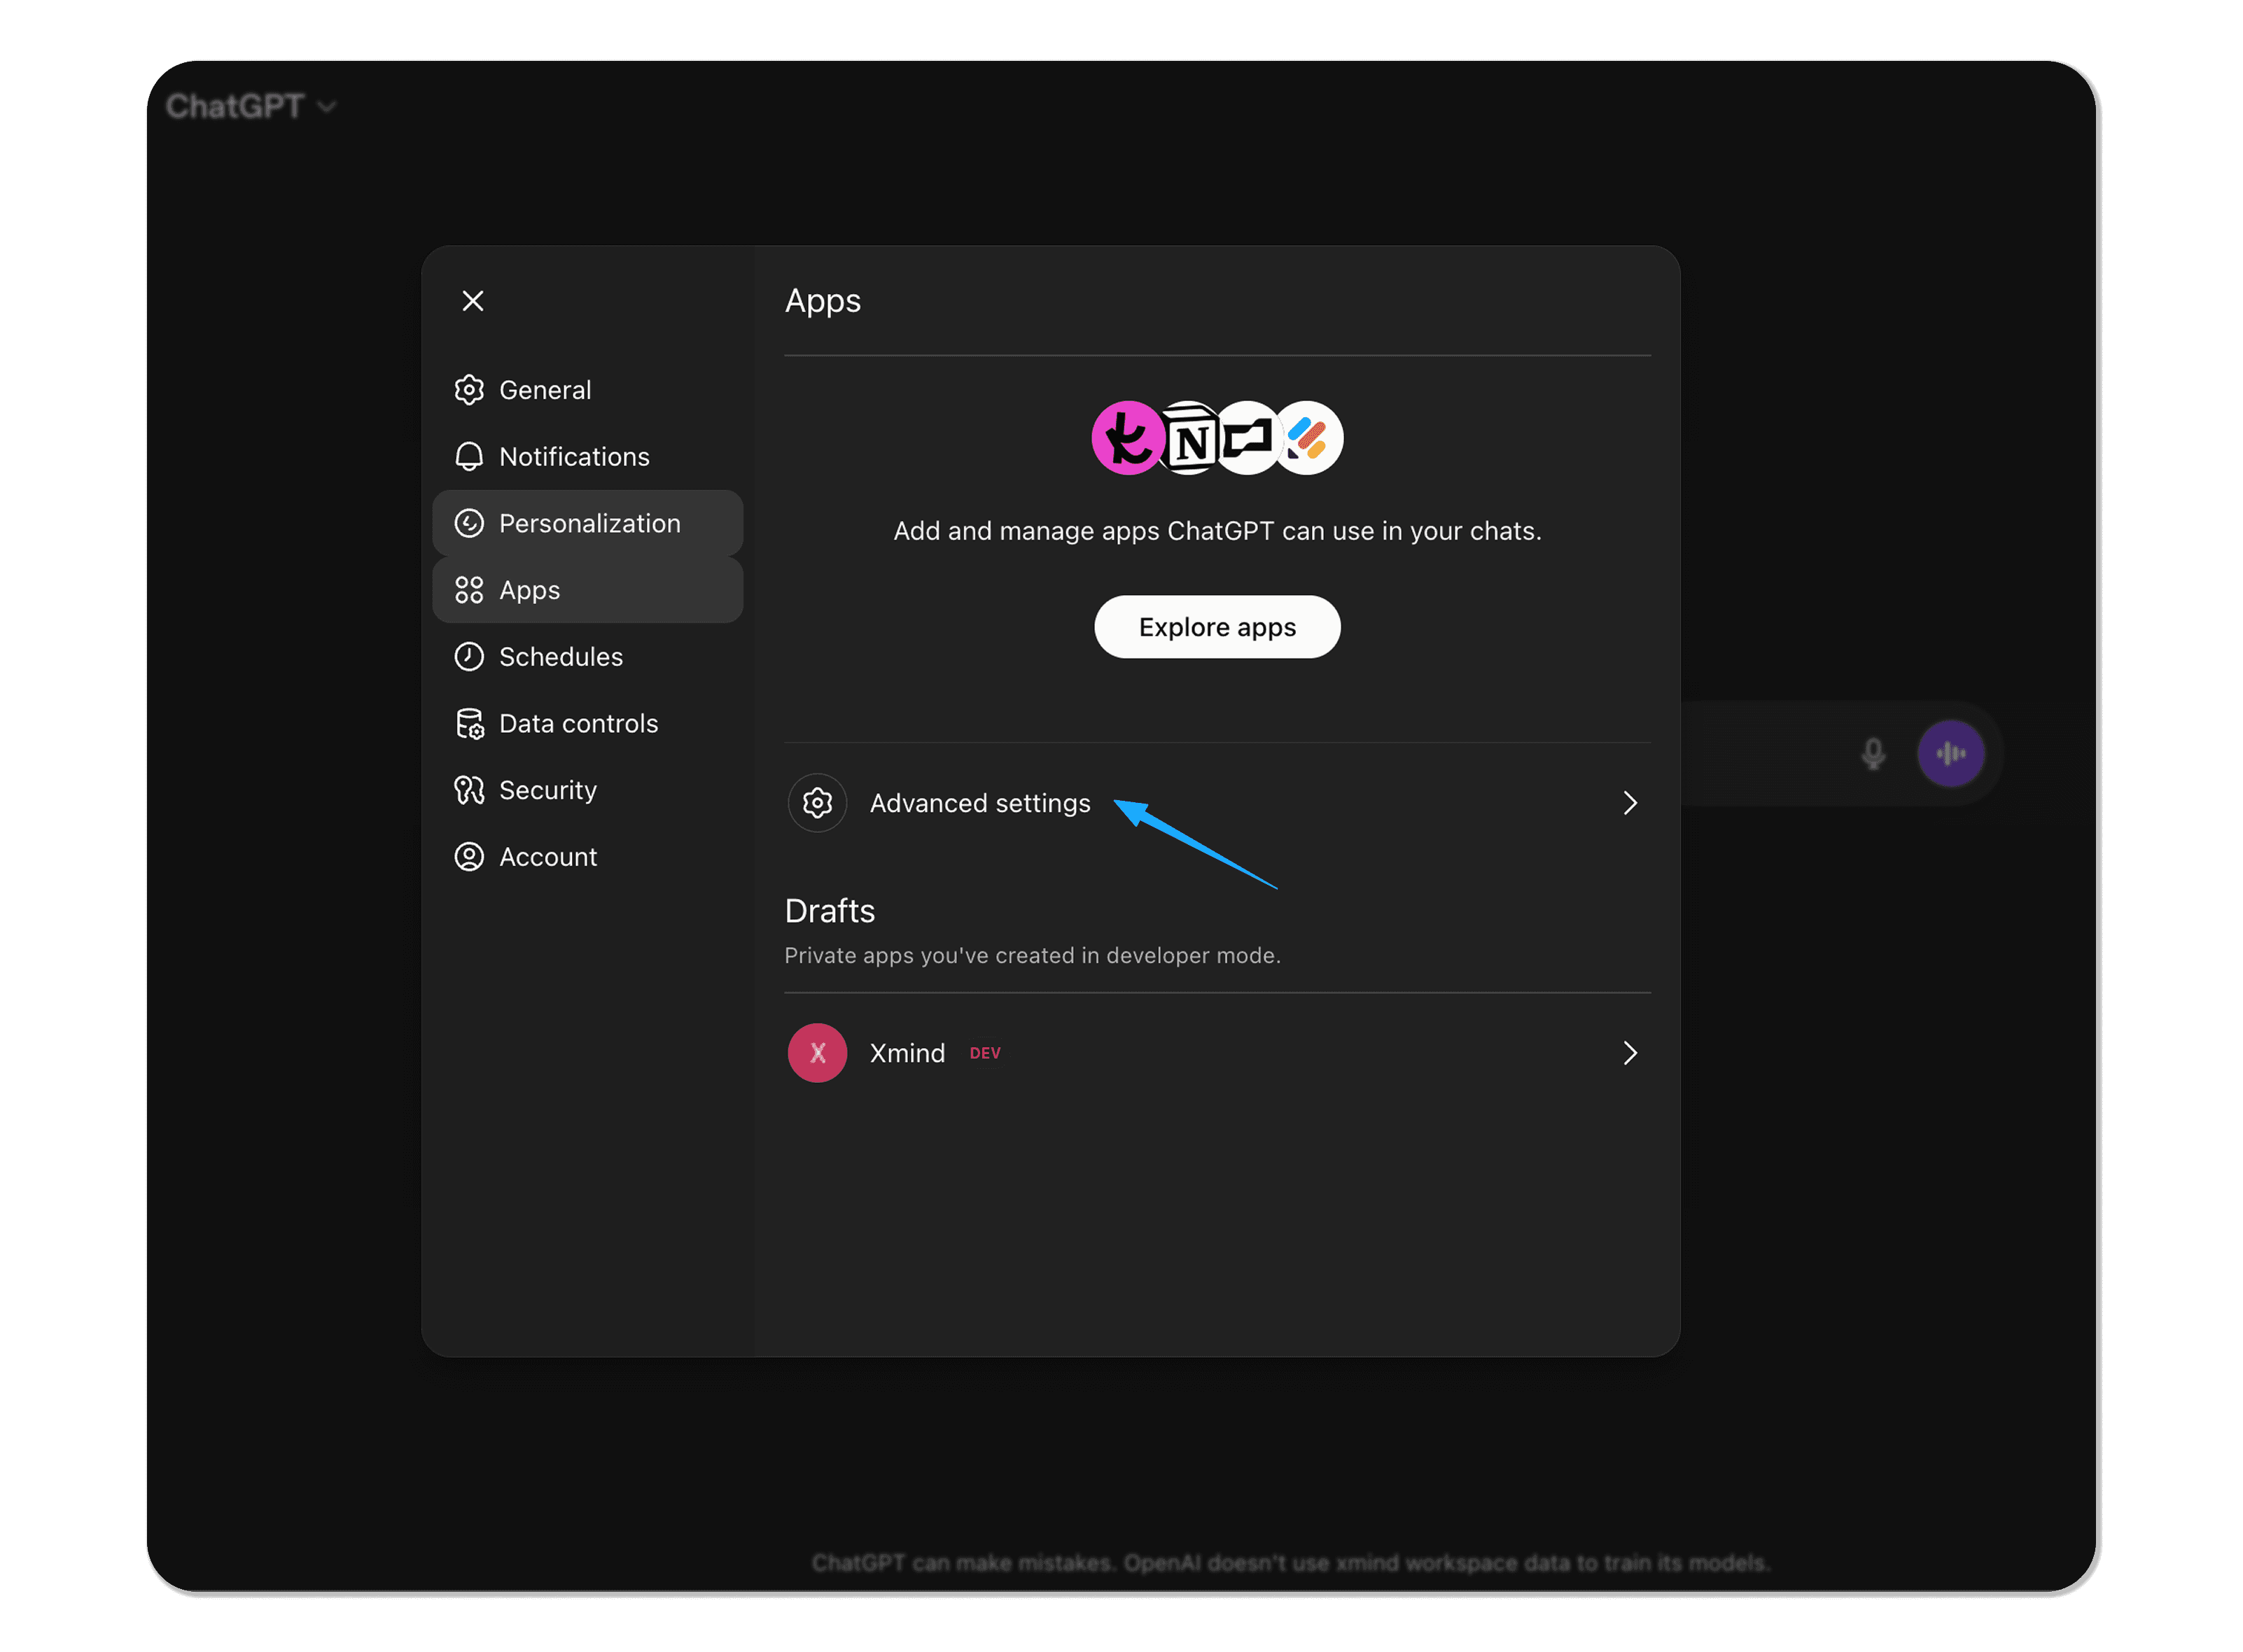Click the Notifications bell icon
This screenshot has width=2243, height=1652.
470,456
